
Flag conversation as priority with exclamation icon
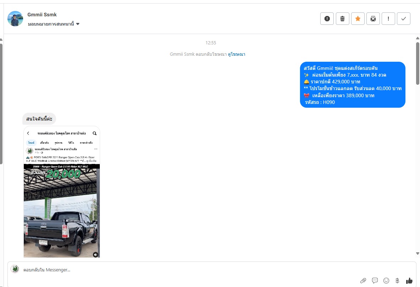pyautogui.click(x=388, y=19)
